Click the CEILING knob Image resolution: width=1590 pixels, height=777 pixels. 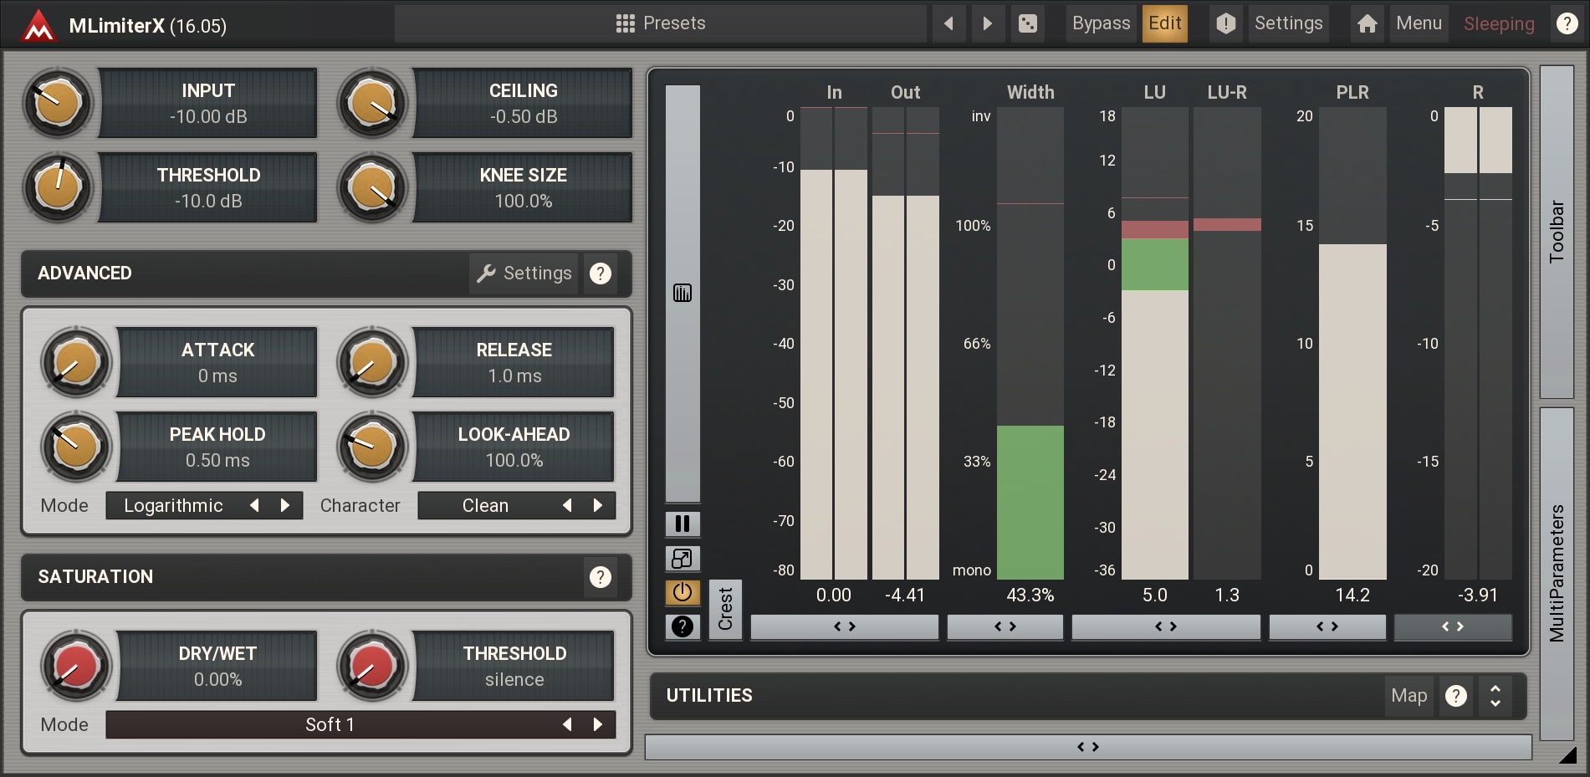(373, 103)
